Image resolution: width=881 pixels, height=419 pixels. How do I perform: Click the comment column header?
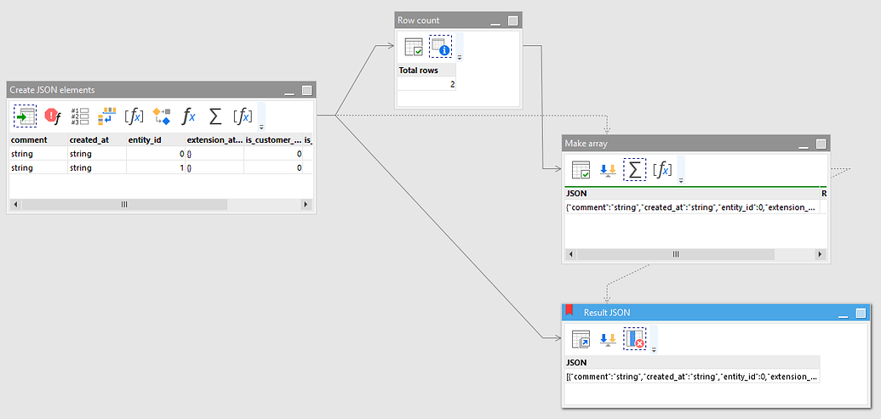click(x=38, y=139)
